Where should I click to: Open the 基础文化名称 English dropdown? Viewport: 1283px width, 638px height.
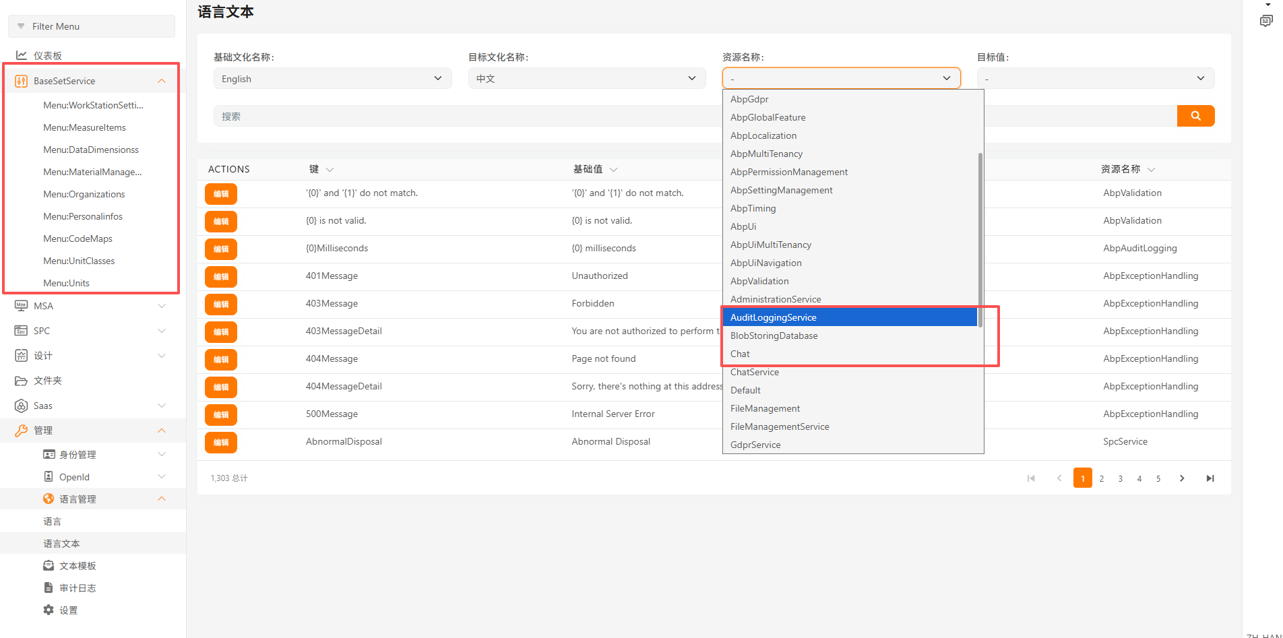tap(332, 79)
